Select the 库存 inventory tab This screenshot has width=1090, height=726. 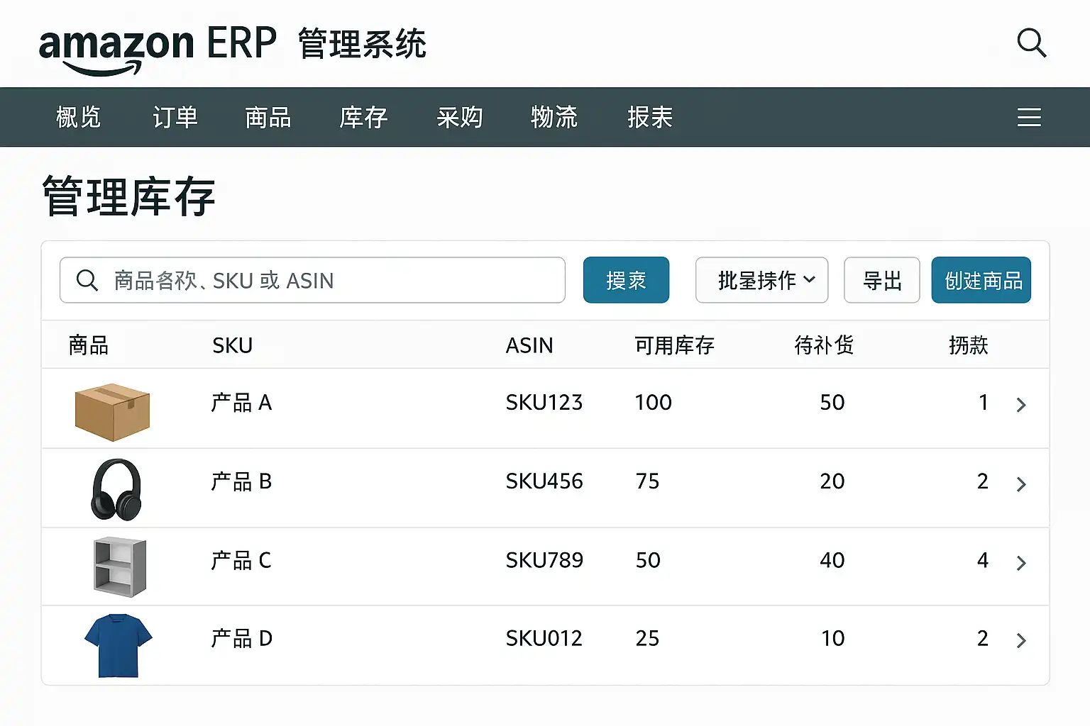(363, 117)
